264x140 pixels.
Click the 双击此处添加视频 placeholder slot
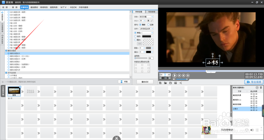(30, 91)
